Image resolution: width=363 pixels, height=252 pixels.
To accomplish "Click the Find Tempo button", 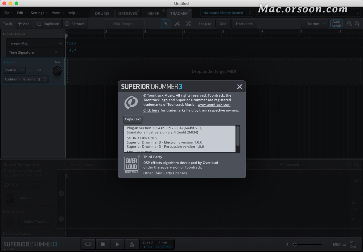I will click(x=124, y=23).
